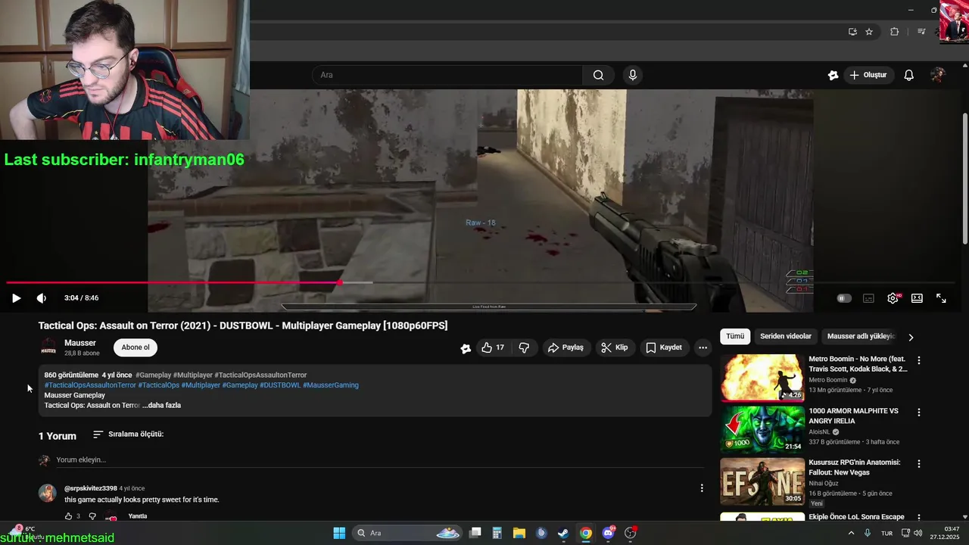
Task: Bookmark this page with the star icon
Action: coord(869,32)
